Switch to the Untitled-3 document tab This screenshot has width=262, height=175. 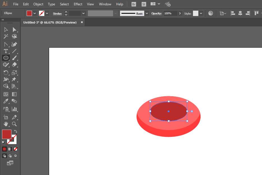click(50, 22)
